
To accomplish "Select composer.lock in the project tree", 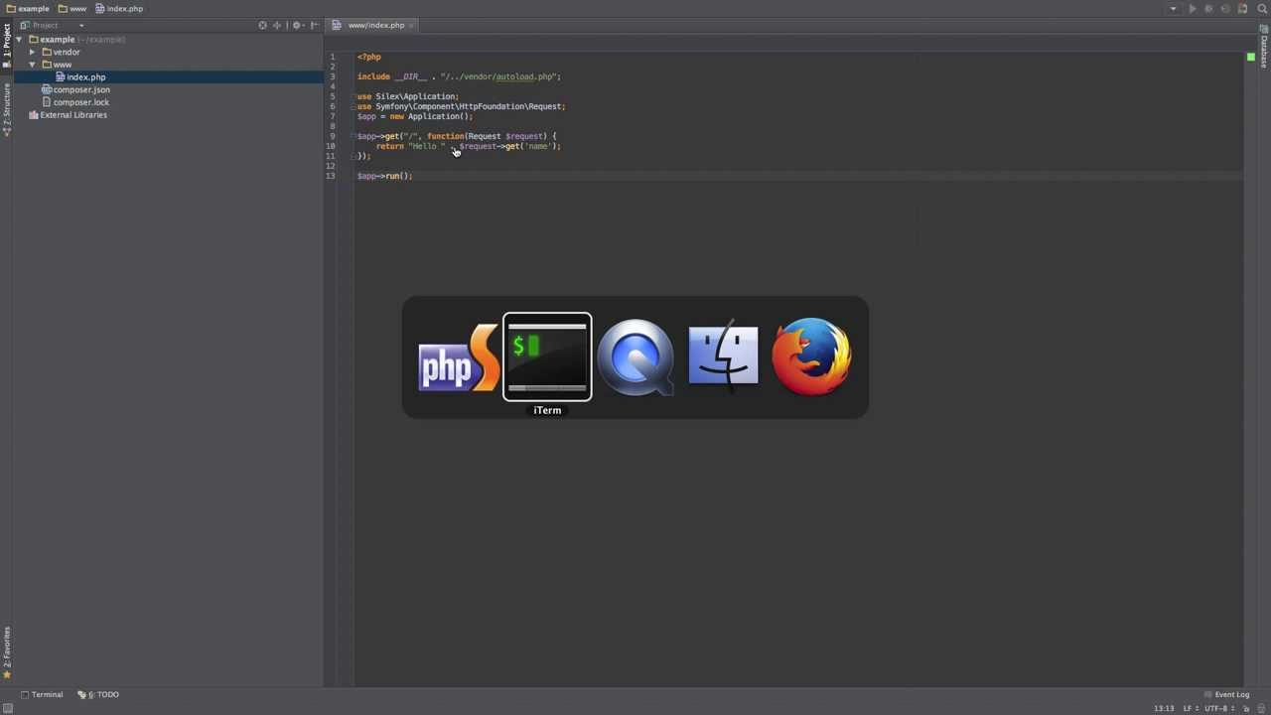I will 81,102.
